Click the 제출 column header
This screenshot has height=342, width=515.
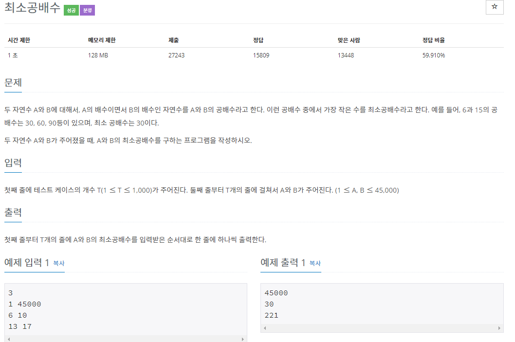click(x=173, y=40)
